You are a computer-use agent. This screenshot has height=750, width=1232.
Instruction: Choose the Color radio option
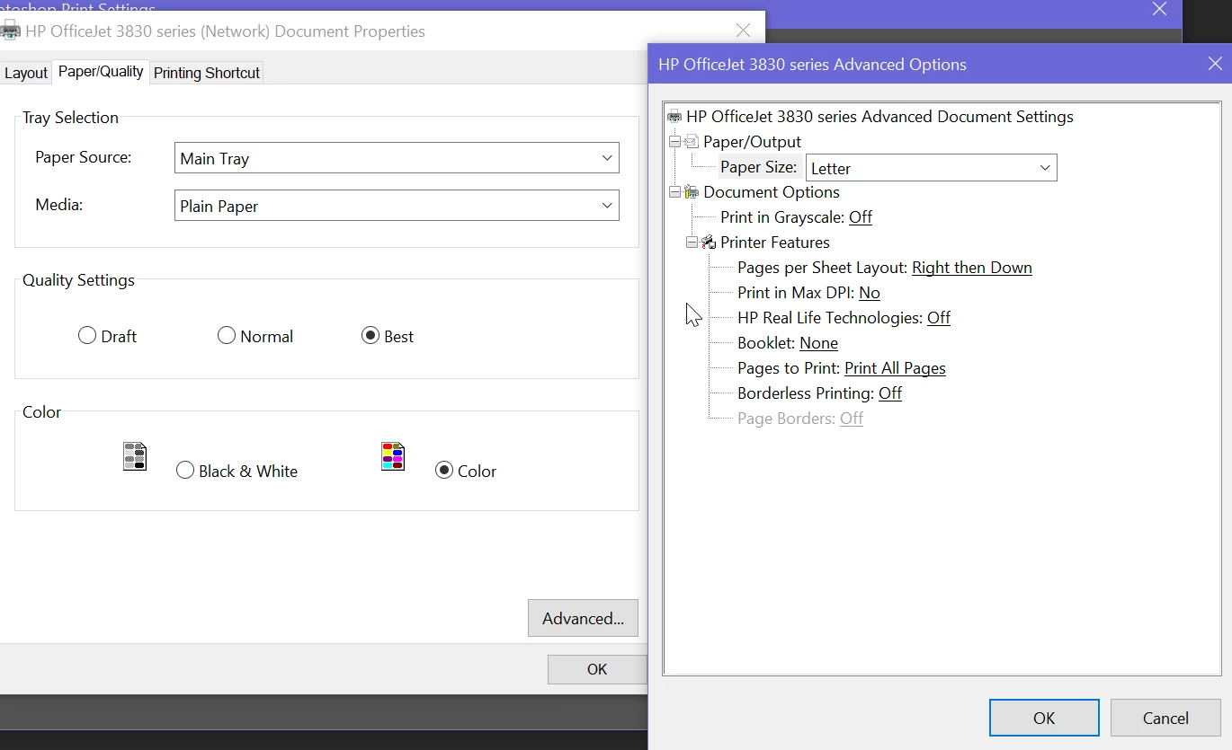coord(444,471)
